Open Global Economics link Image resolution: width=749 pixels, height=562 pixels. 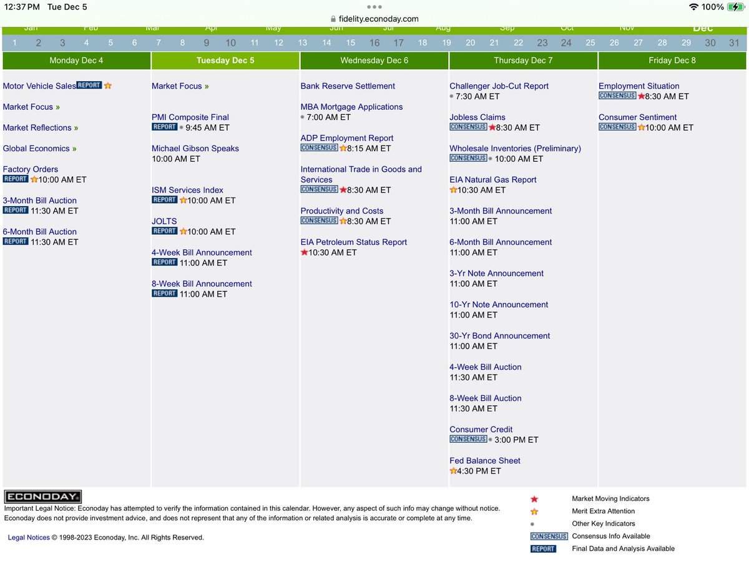tap(40, 149)
